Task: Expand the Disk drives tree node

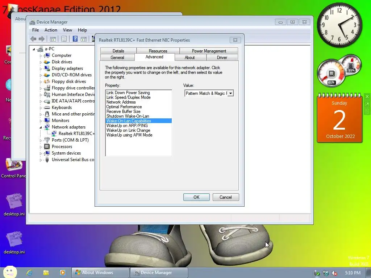Action: pos(41,62)
